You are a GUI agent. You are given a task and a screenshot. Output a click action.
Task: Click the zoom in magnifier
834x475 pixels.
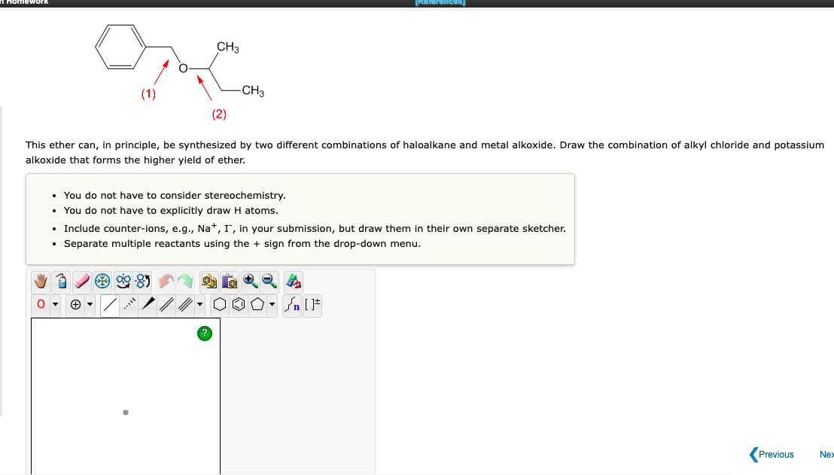click(250, 281)
